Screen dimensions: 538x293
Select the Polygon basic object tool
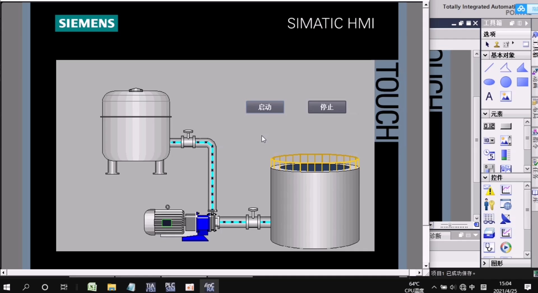click(x=522, y=68)
